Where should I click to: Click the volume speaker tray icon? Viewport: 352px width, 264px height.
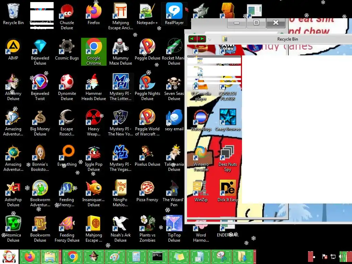(x=341, y=256)
